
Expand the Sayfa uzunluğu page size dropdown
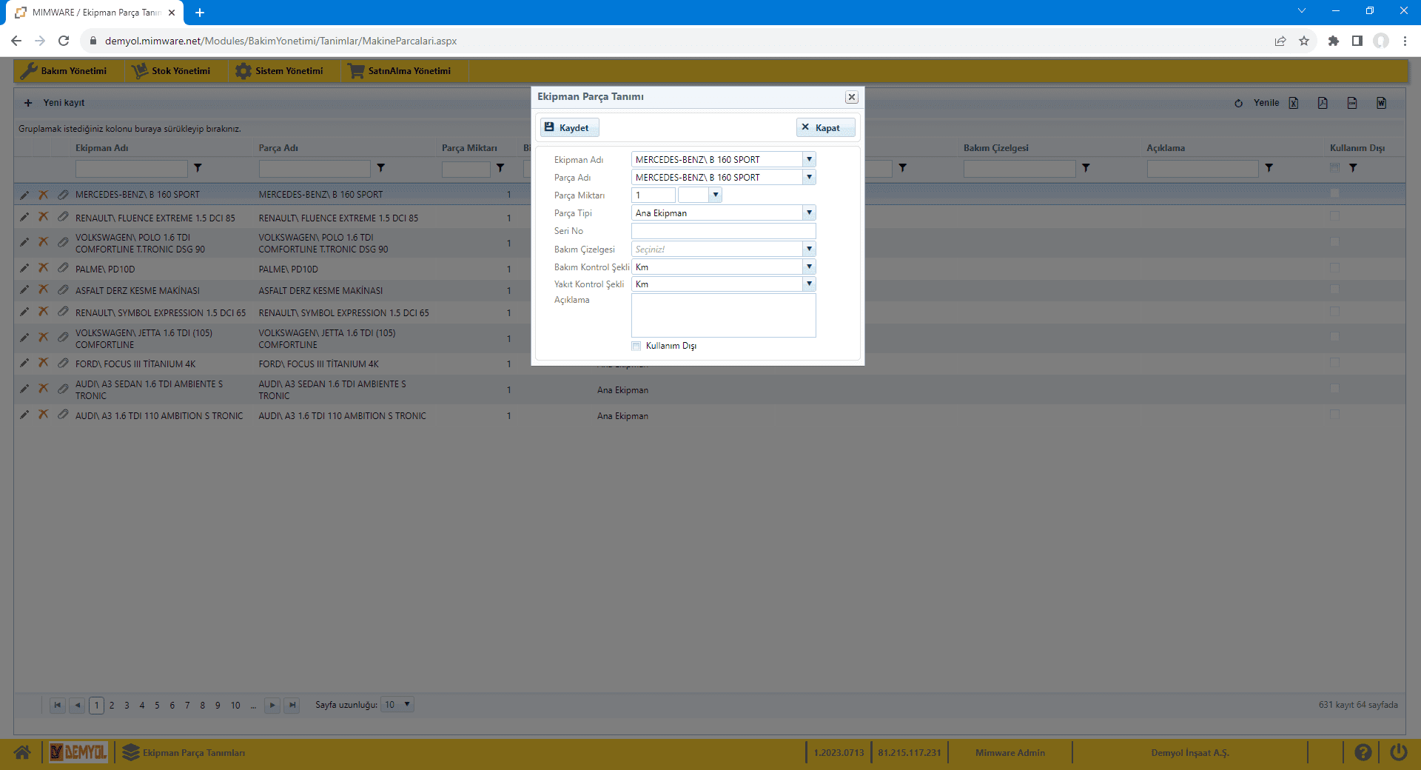tap(406, 704)
